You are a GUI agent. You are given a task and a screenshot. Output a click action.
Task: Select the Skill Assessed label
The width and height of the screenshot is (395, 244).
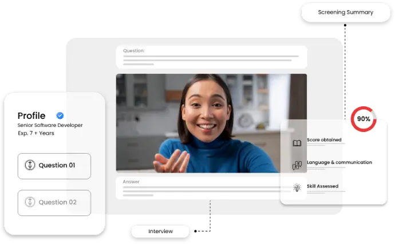tap(322, 186)
